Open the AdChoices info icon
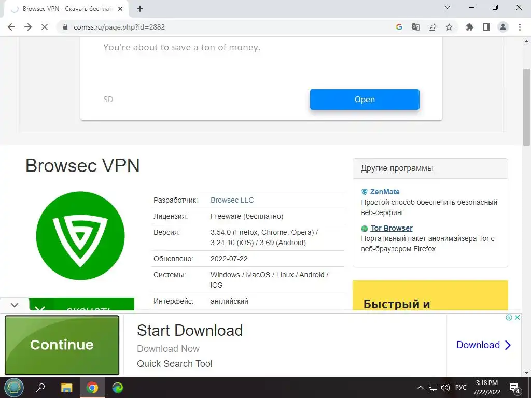 [509, 318]
